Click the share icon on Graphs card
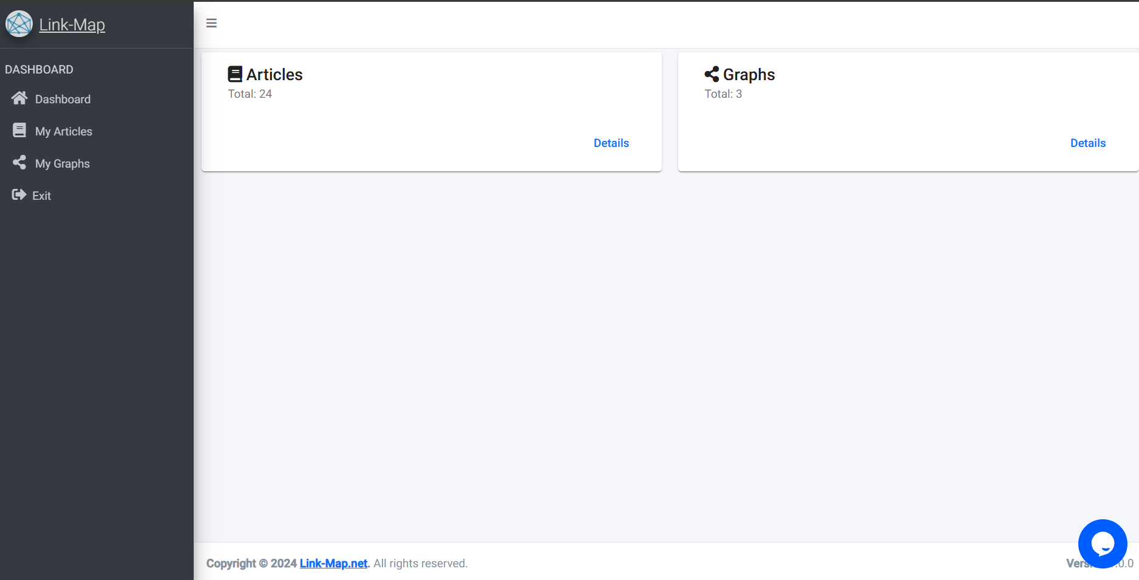Viewport: 1139px width, 580px height. (712, 74)
